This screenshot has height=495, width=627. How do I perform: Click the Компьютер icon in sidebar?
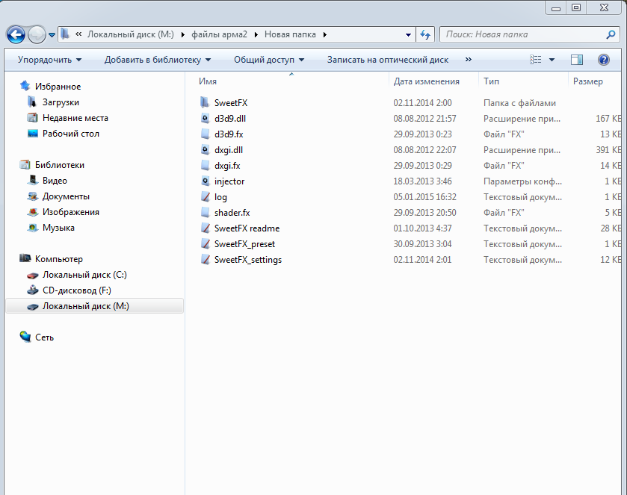[x=25, y=258]
